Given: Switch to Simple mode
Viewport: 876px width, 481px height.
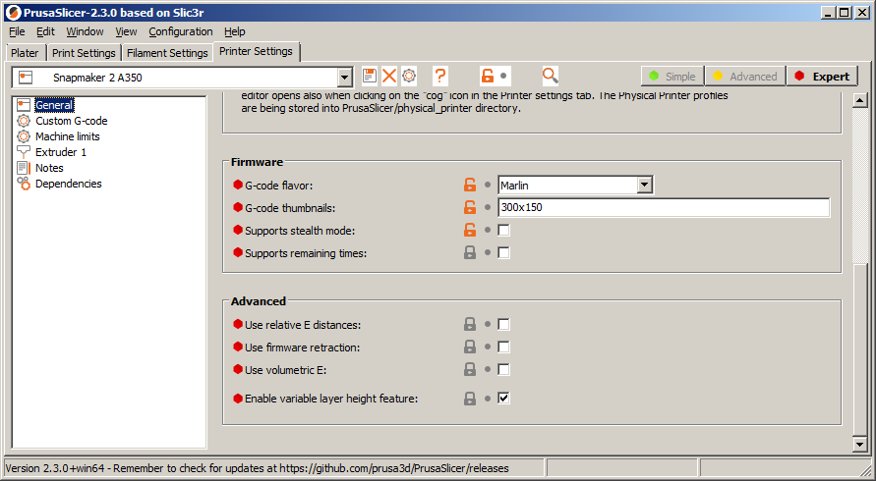Looking at the screenshot, I should pos(672,77).
